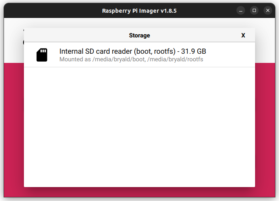Click the (boot, rootfs) partition label
This screenshot has height=201, width=279.
point(155,51)
